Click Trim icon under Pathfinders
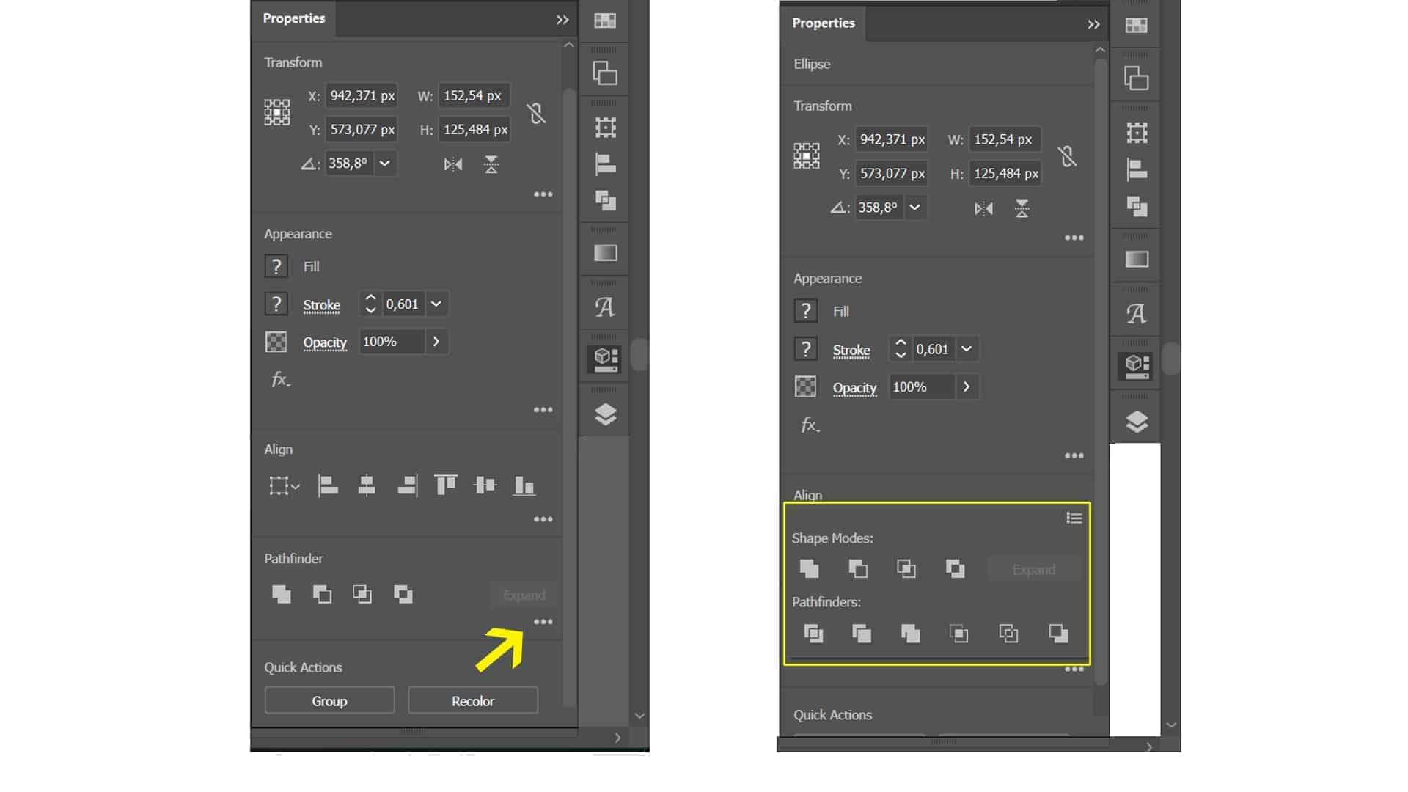The image size is (1408, 792). pyautogui.click(x=862, y=633)
